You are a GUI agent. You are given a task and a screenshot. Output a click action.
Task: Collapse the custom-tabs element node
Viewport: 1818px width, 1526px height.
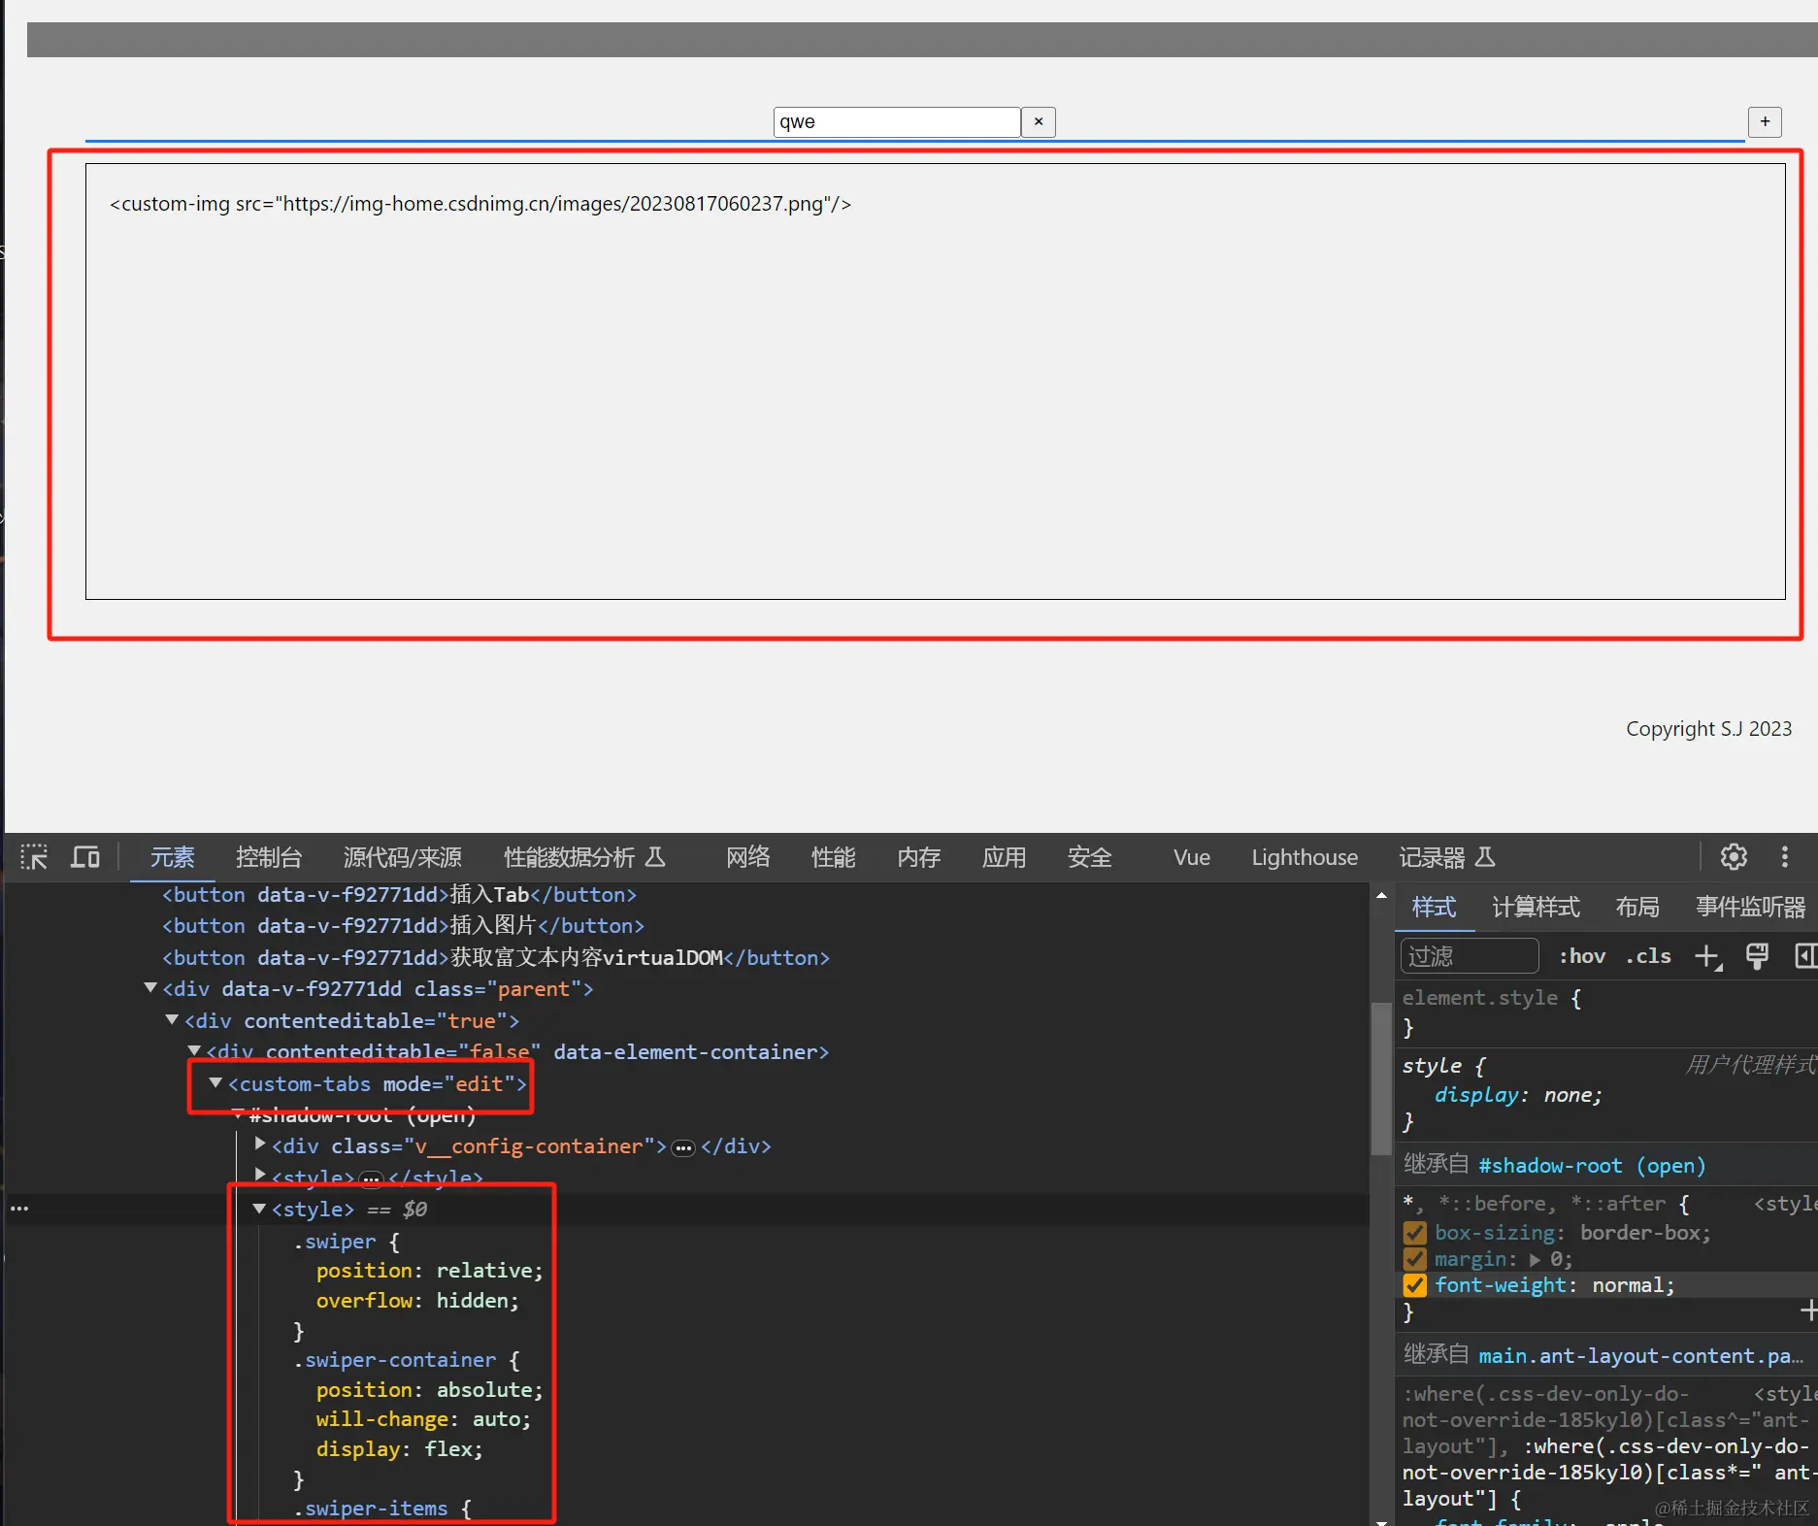215,1083
